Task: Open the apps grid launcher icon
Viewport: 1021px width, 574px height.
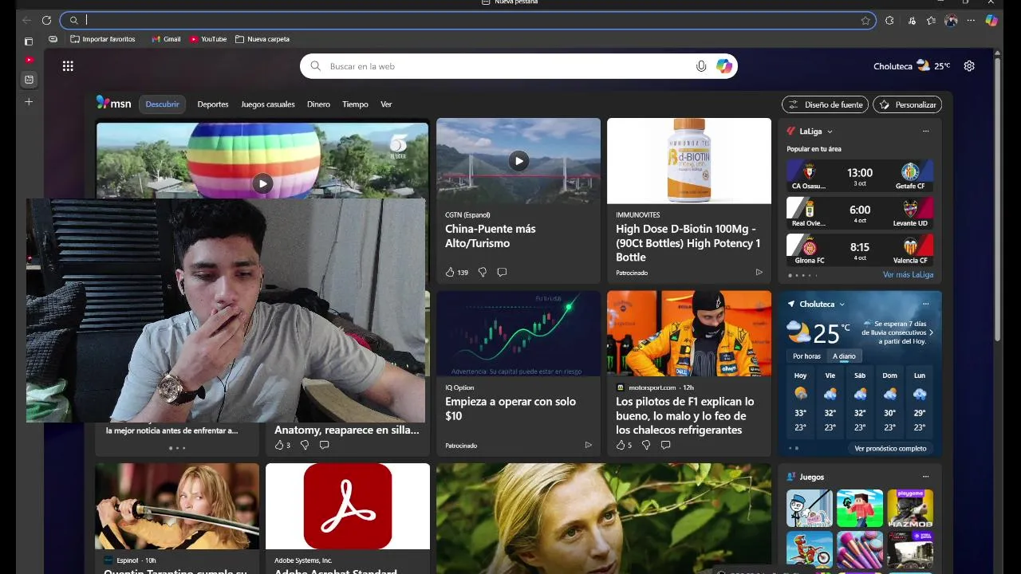Action: pyautogui.click(x=68, y=66)
